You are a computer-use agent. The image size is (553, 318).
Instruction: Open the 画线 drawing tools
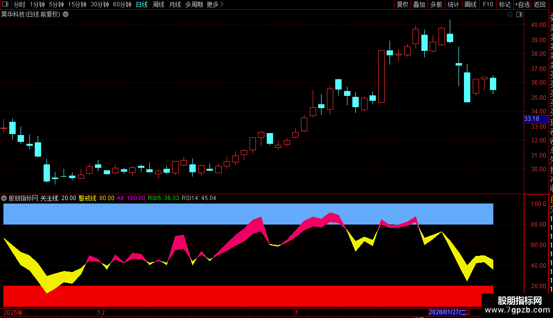click(x=470, y=4)
